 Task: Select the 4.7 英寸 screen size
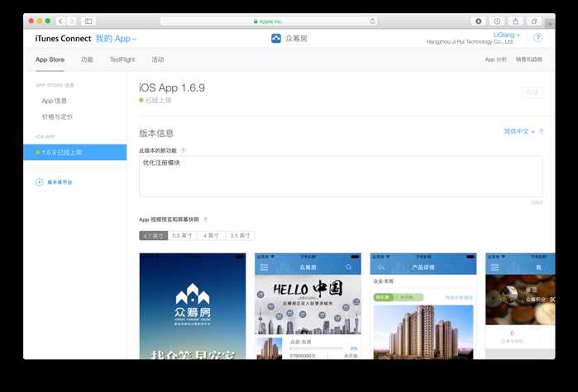click(153, 236)
